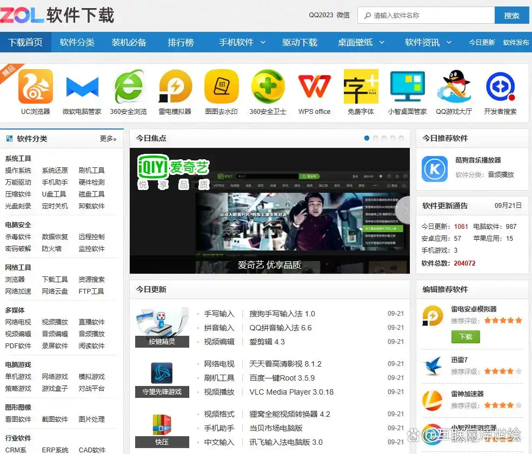
Task: Select the 免费字体 icon
Action: (x=361, y=86)
